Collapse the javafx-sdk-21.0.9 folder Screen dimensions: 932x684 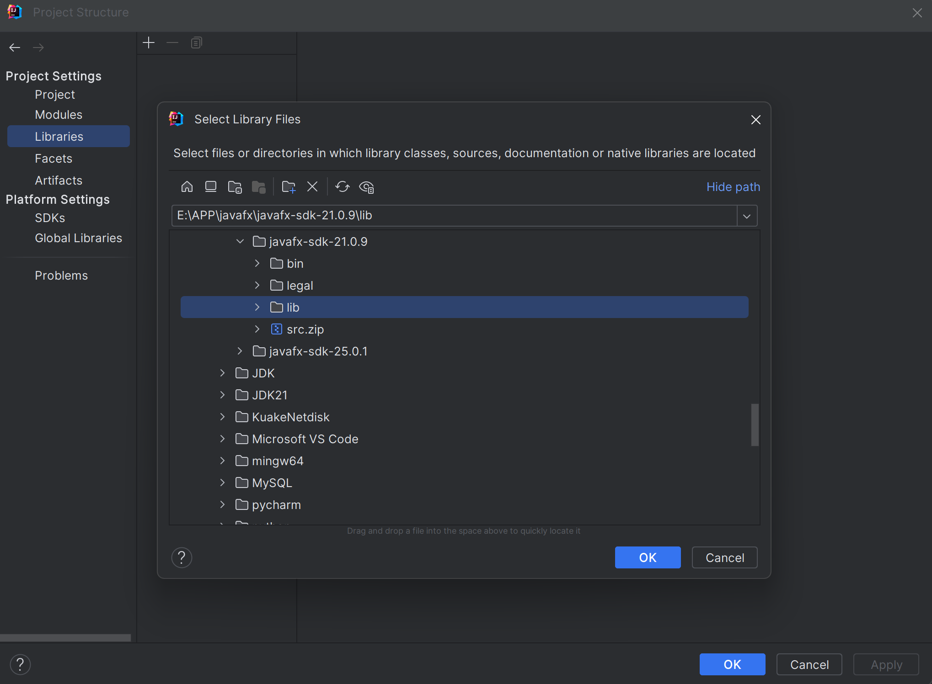(240, 241)
